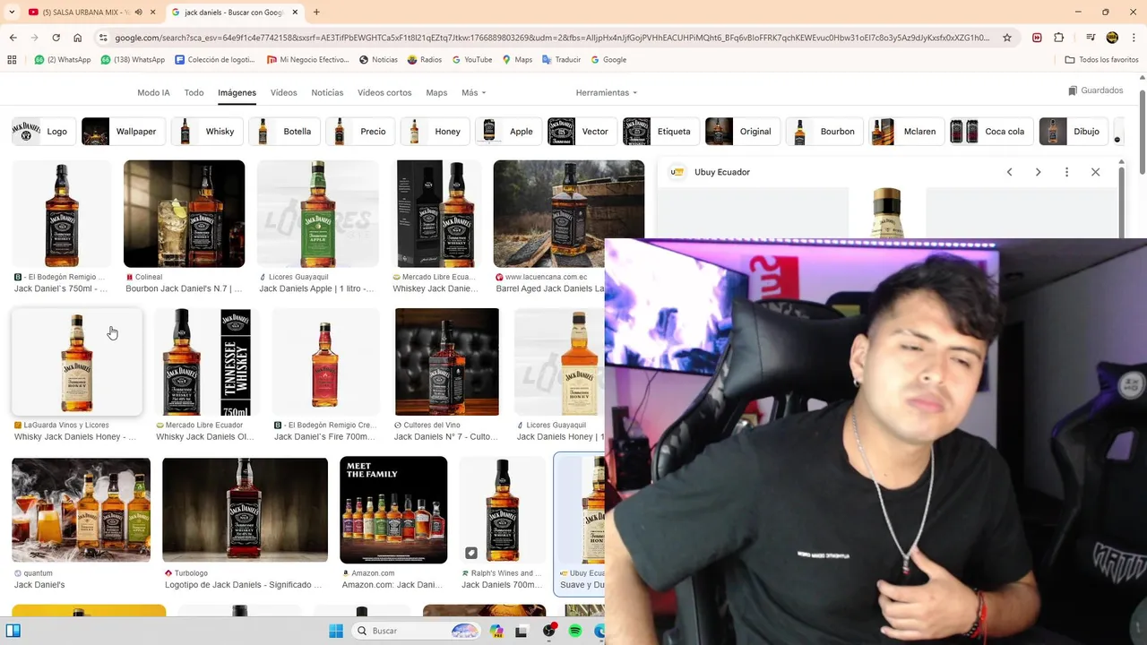
Task: Switch to the Maps search tab
Action: click(x=436, y=92)
